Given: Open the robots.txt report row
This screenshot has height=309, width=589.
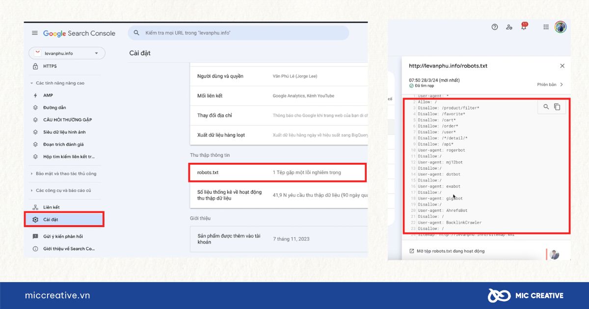Looking at the screenshot, I should tap(279, 172).
